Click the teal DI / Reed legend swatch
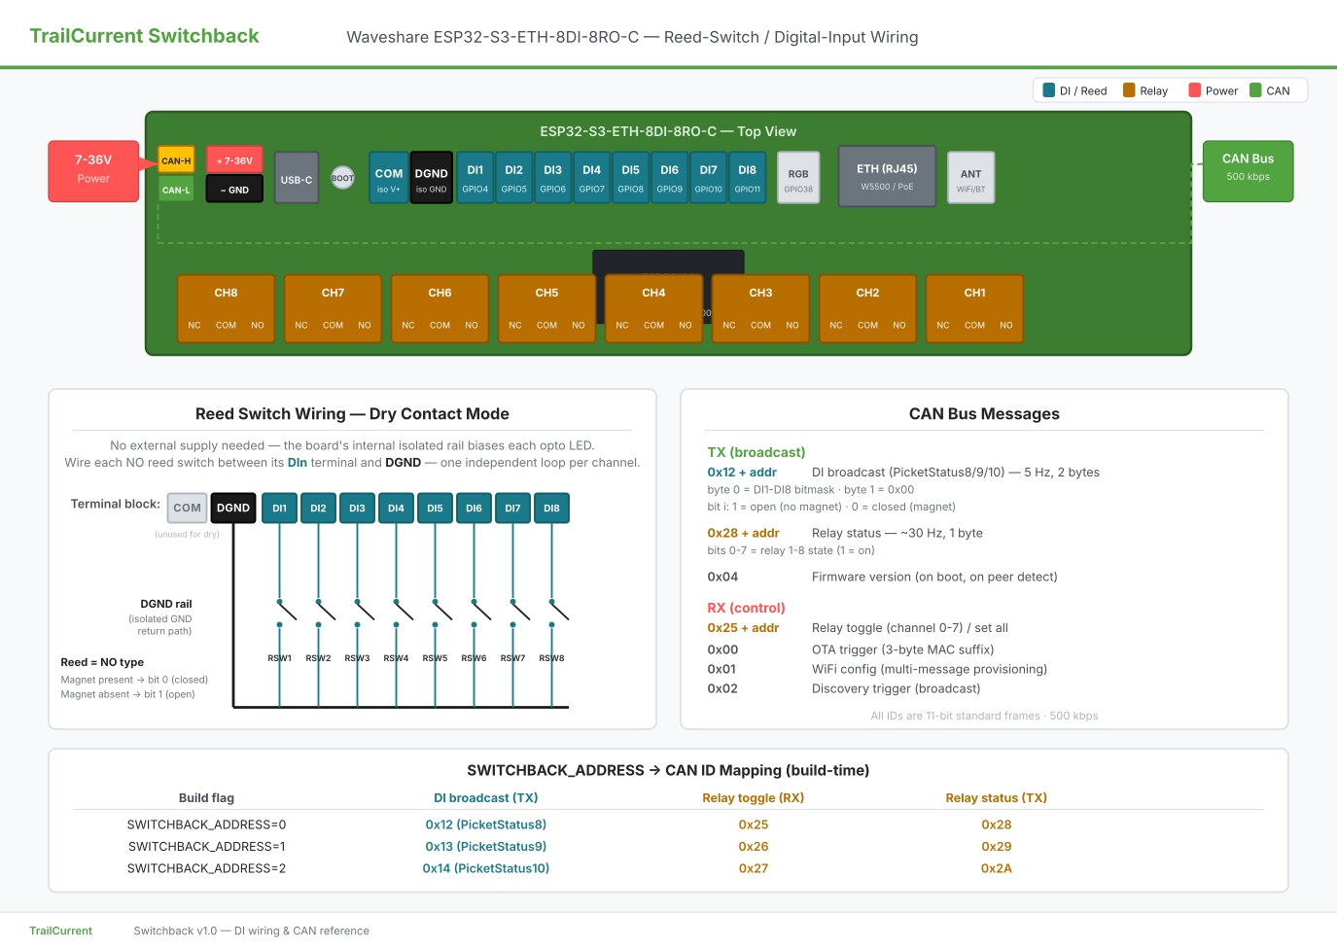The width and height of the screenshot is (1337, 948). click(1049, 90)
